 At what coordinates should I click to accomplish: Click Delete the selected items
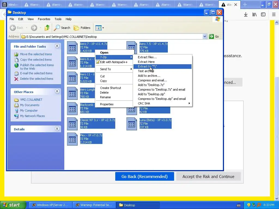click(37, 79)
